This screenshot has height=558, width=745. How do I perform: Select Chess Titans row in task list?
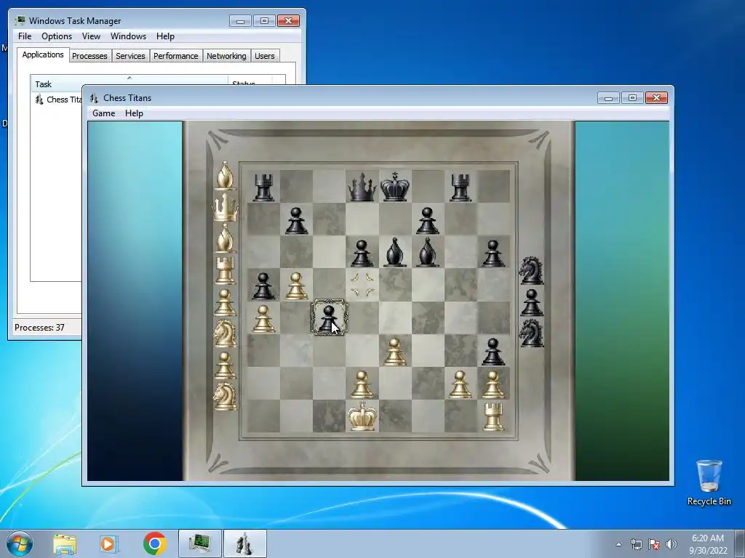(58, 100)
